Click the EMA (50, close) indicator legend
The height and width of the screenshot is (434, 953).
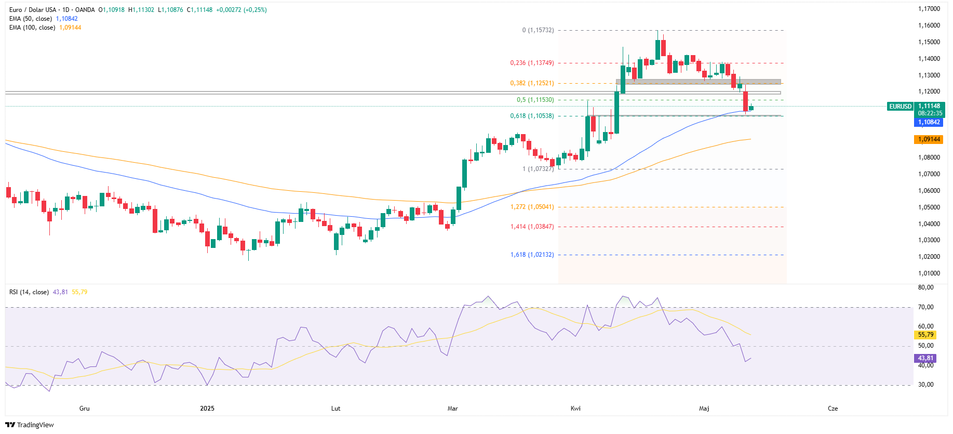30,19
